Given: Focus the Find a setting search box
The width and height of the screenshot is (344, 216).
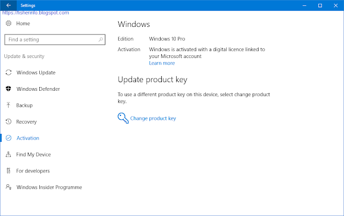Looking at the screenshot, I should point(55,39).
